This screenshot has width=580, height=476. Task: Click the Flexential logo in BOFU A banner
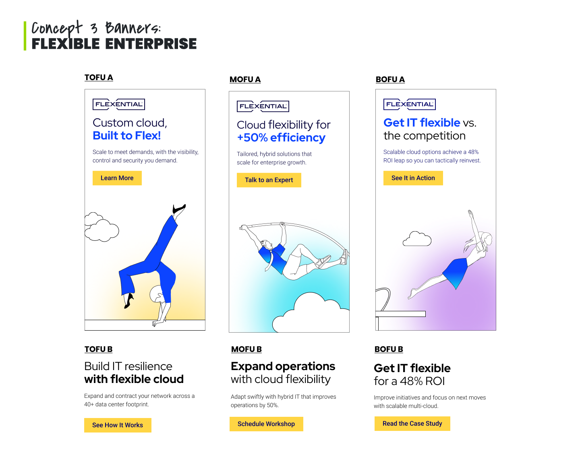coord(410,104)
